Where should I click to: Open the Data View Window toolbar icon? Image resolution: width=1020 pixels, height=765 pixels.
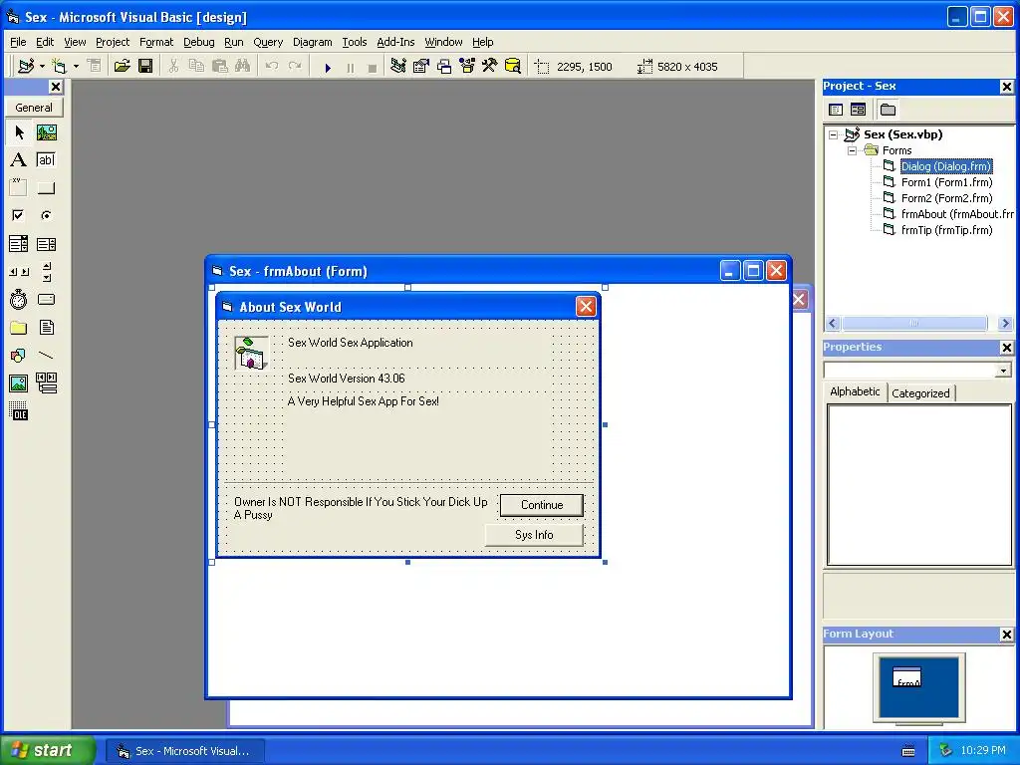(513, 67)
